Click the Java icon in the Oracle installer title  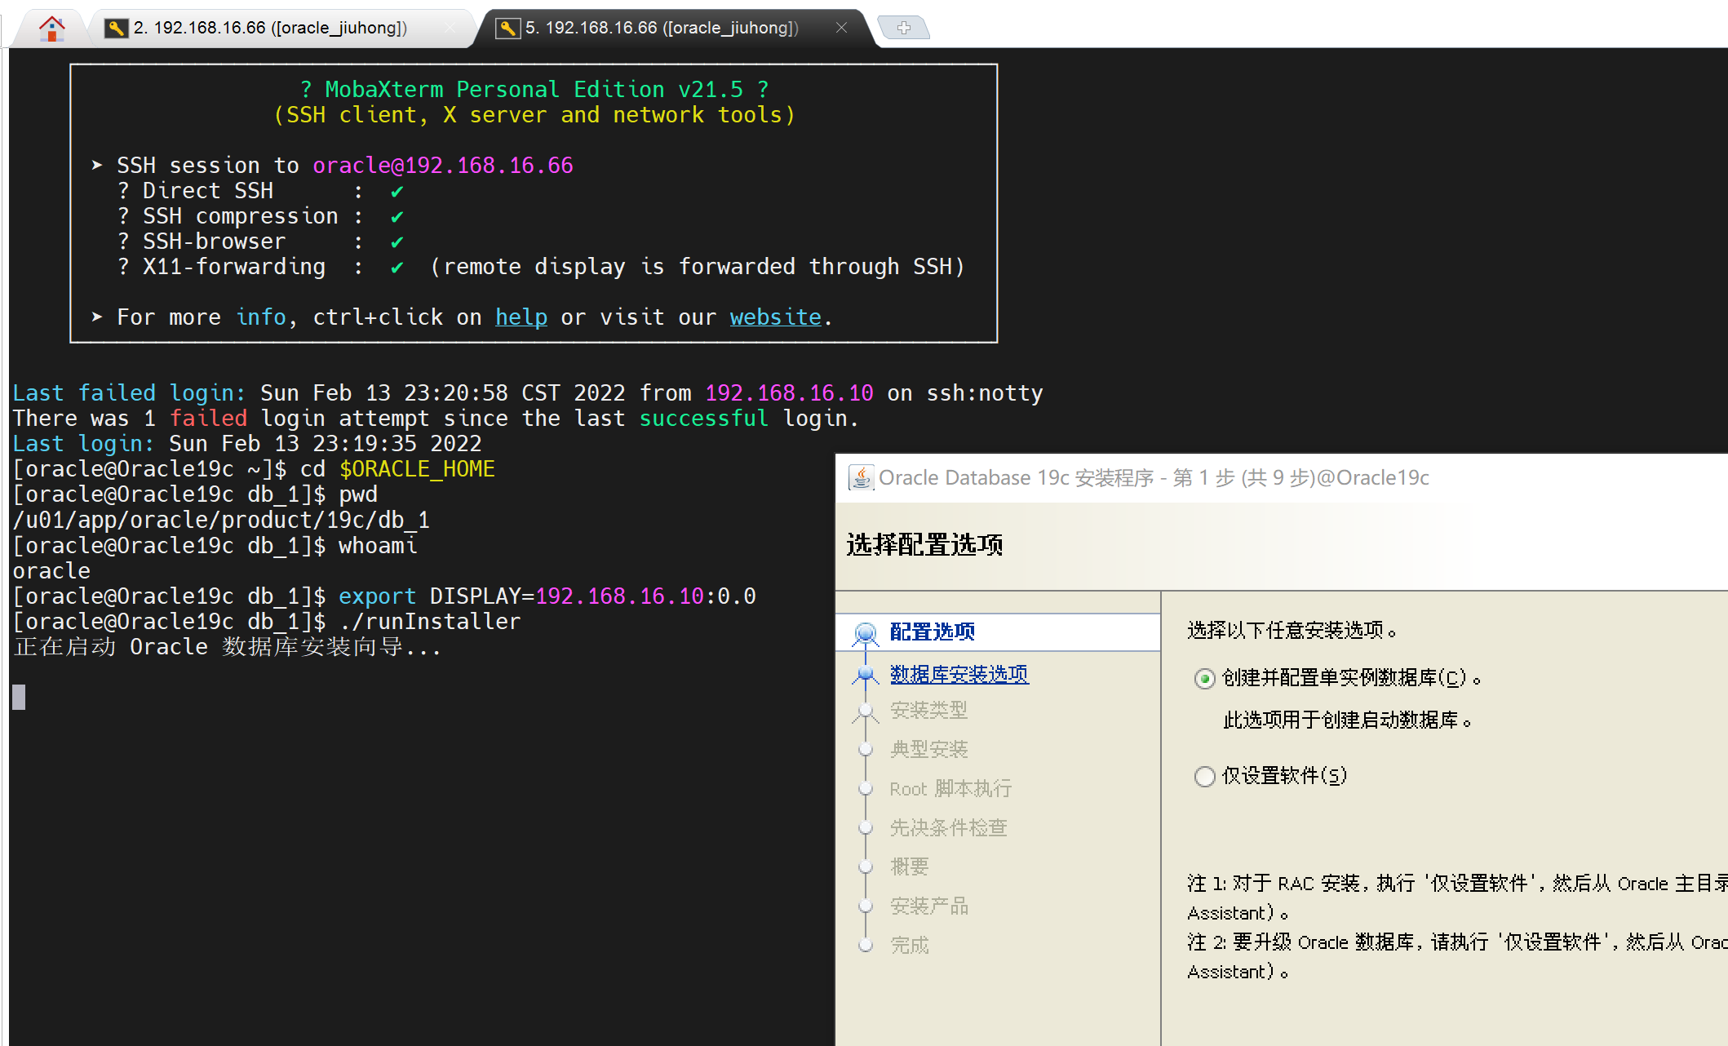click(860, 477)
